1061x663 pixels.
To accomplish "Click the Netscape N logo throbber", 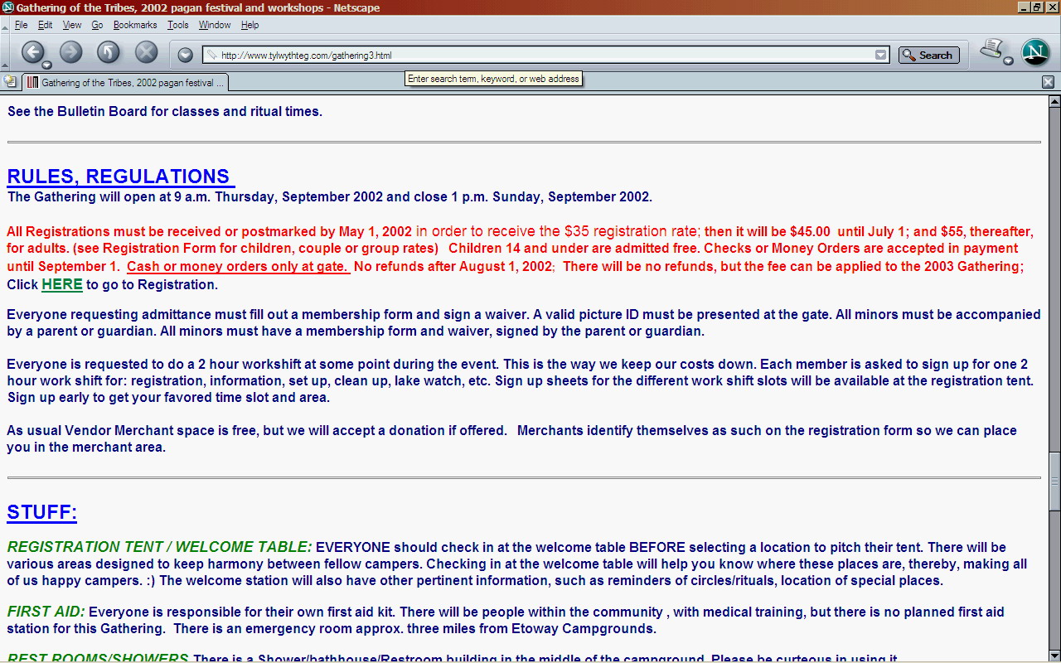I will [x=1035, y=52].
